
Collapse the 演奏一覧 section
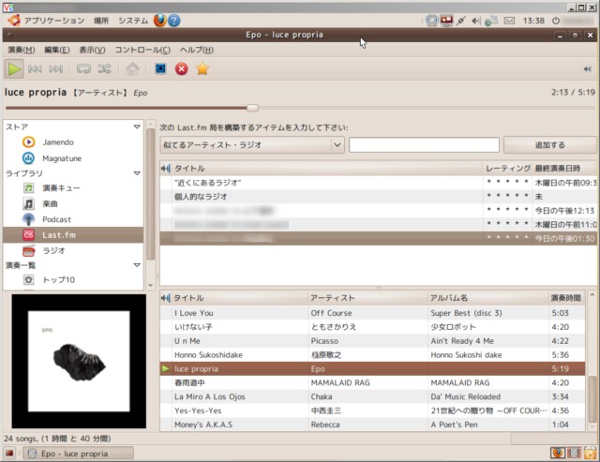pos(137,265)
